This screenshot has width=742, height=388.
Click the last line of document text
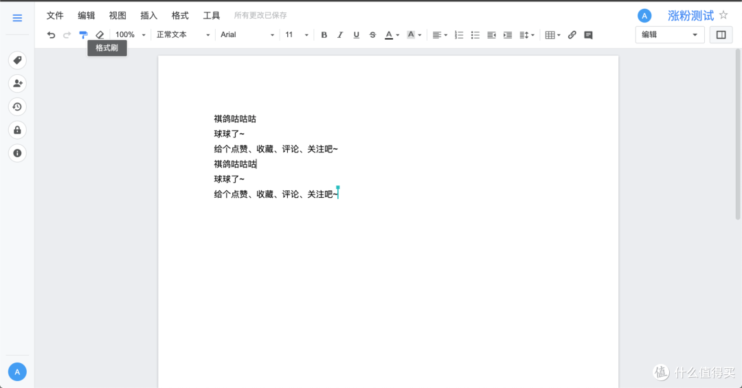tap(276, 194)
